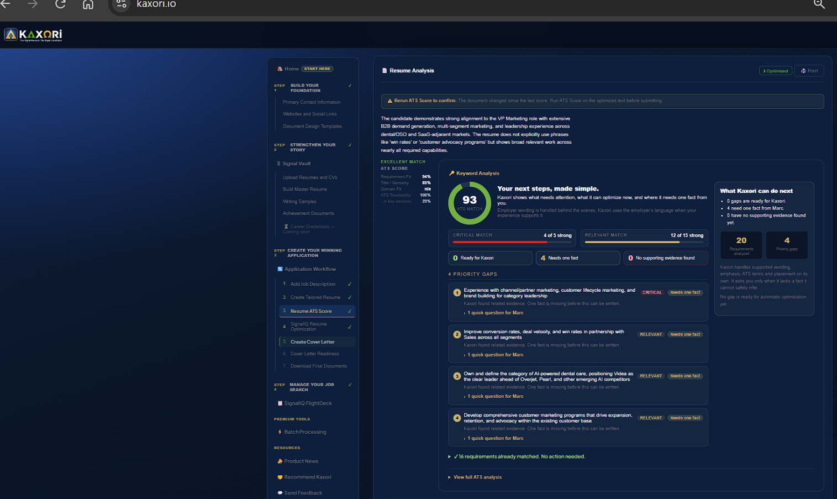The height and width of the screenshot is (499, 837).
Task: Go to Create Cover Letter step
Action: (x=317, y=342)
